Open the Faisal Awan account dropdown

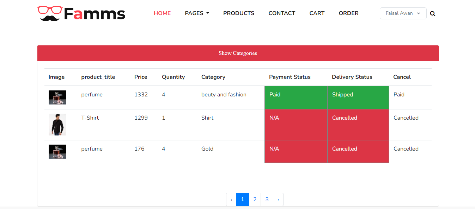click(x=403, y=13)
